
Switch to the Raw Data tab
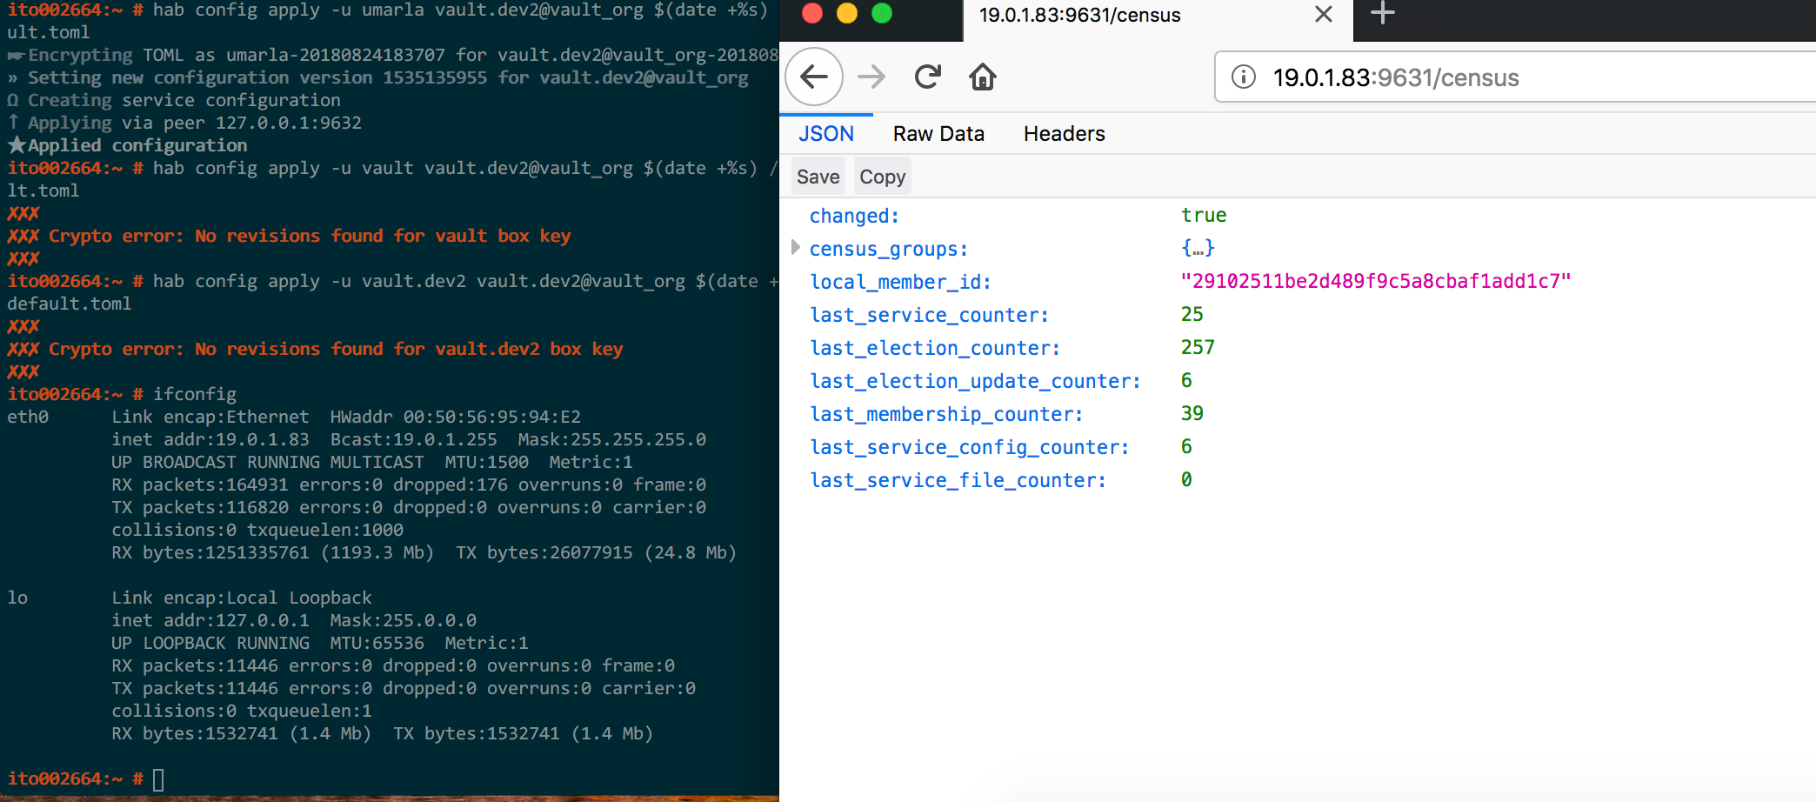click(x=938, y=134)
